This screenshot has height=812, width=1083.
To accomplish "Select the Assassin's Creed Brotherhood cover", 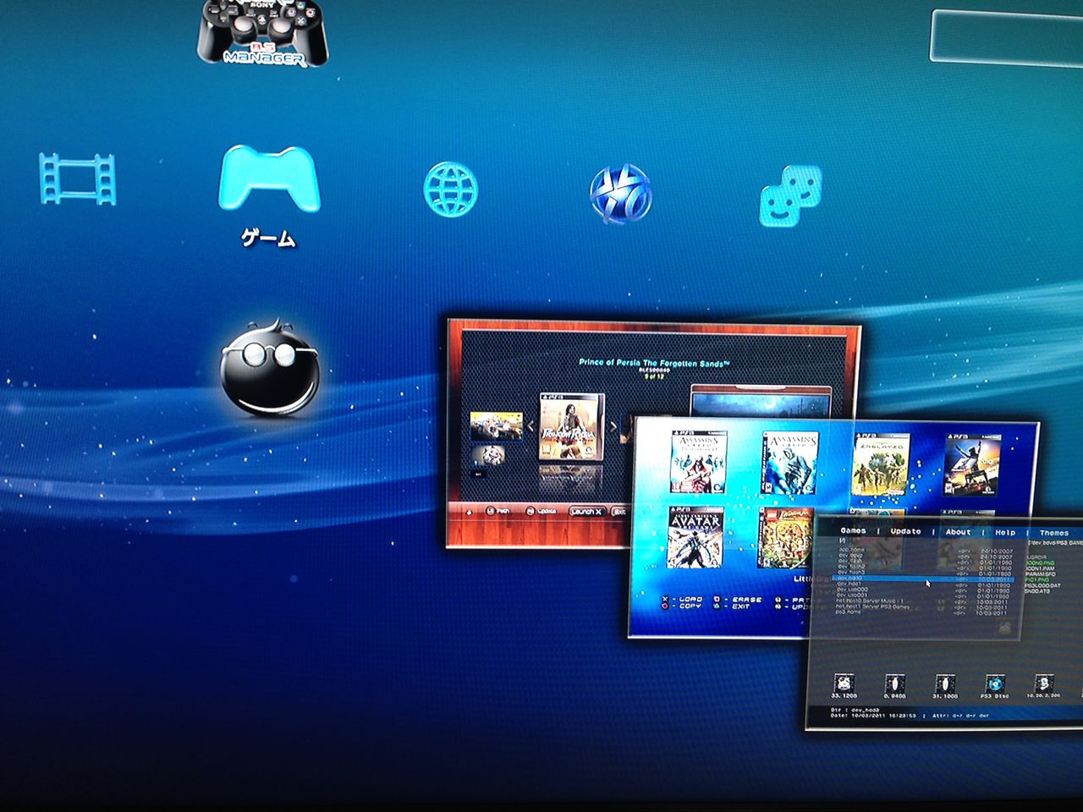I will 697,461.
